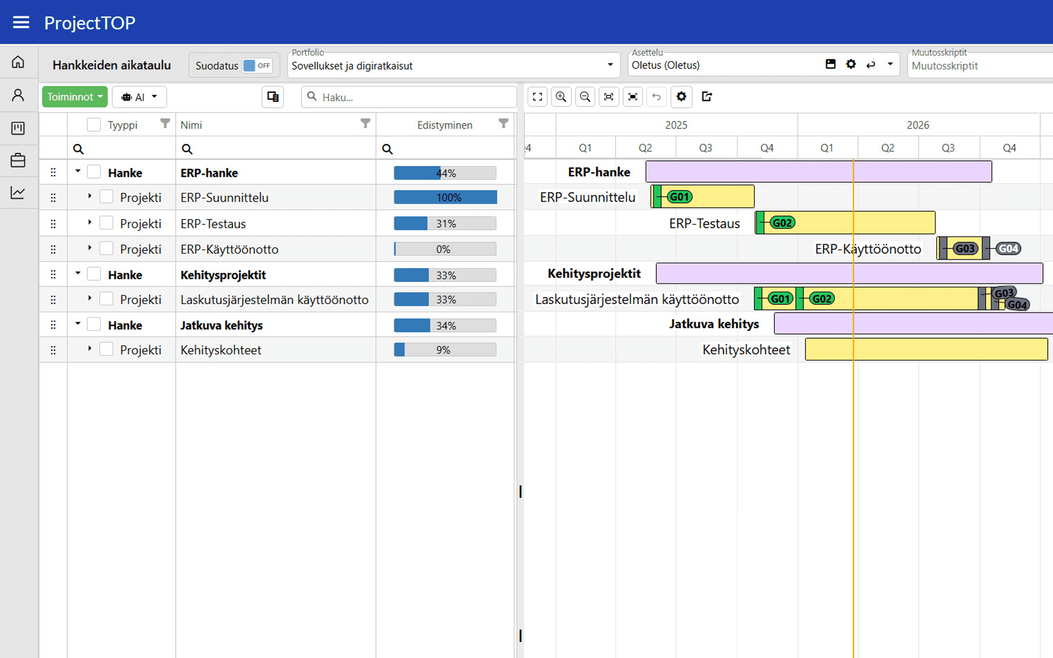The image size is (1053, 658).
Task: Toggle the Suodatus filter switch
Action: 257,65
